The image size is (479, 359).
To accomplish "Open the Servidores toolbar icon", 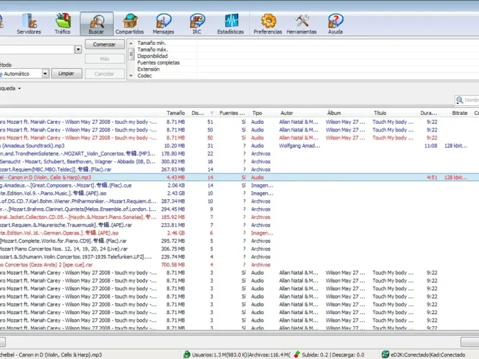I will click(29, 24).
